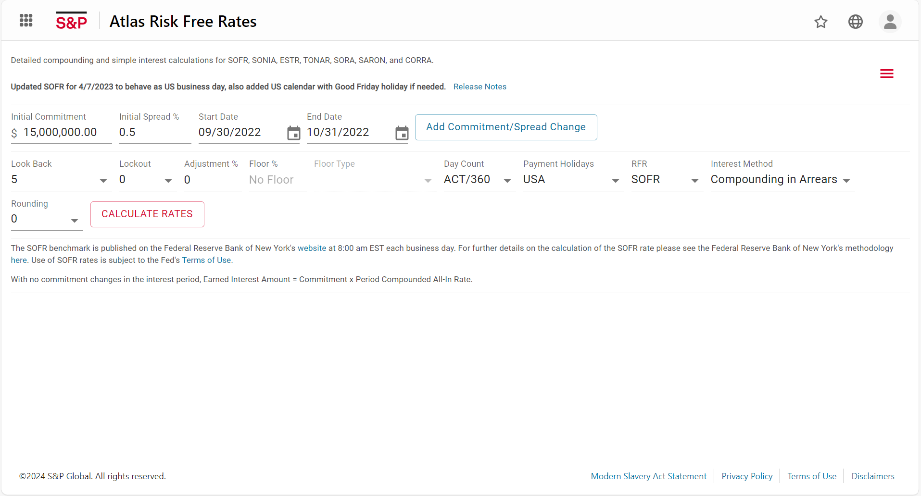Open the Release Notes link
The width and height of the screenshot is (921, 496).
480,87
